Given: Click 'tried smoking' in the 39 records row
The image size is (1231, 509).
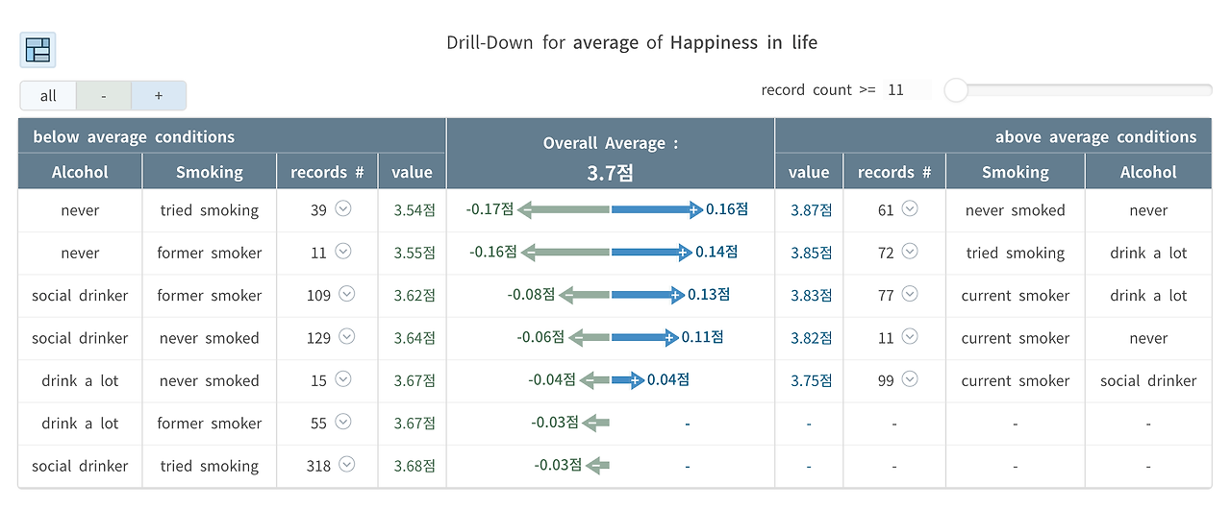Looking at the screenshot, I should 210,210.
